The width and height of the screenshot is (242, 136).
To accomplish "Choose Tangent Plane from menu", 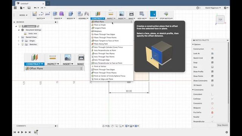I will (x=112, y=28).
